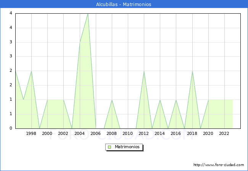Select the 2020 x-axis label
Screen dimensions: 248x171
coord(208,133)
